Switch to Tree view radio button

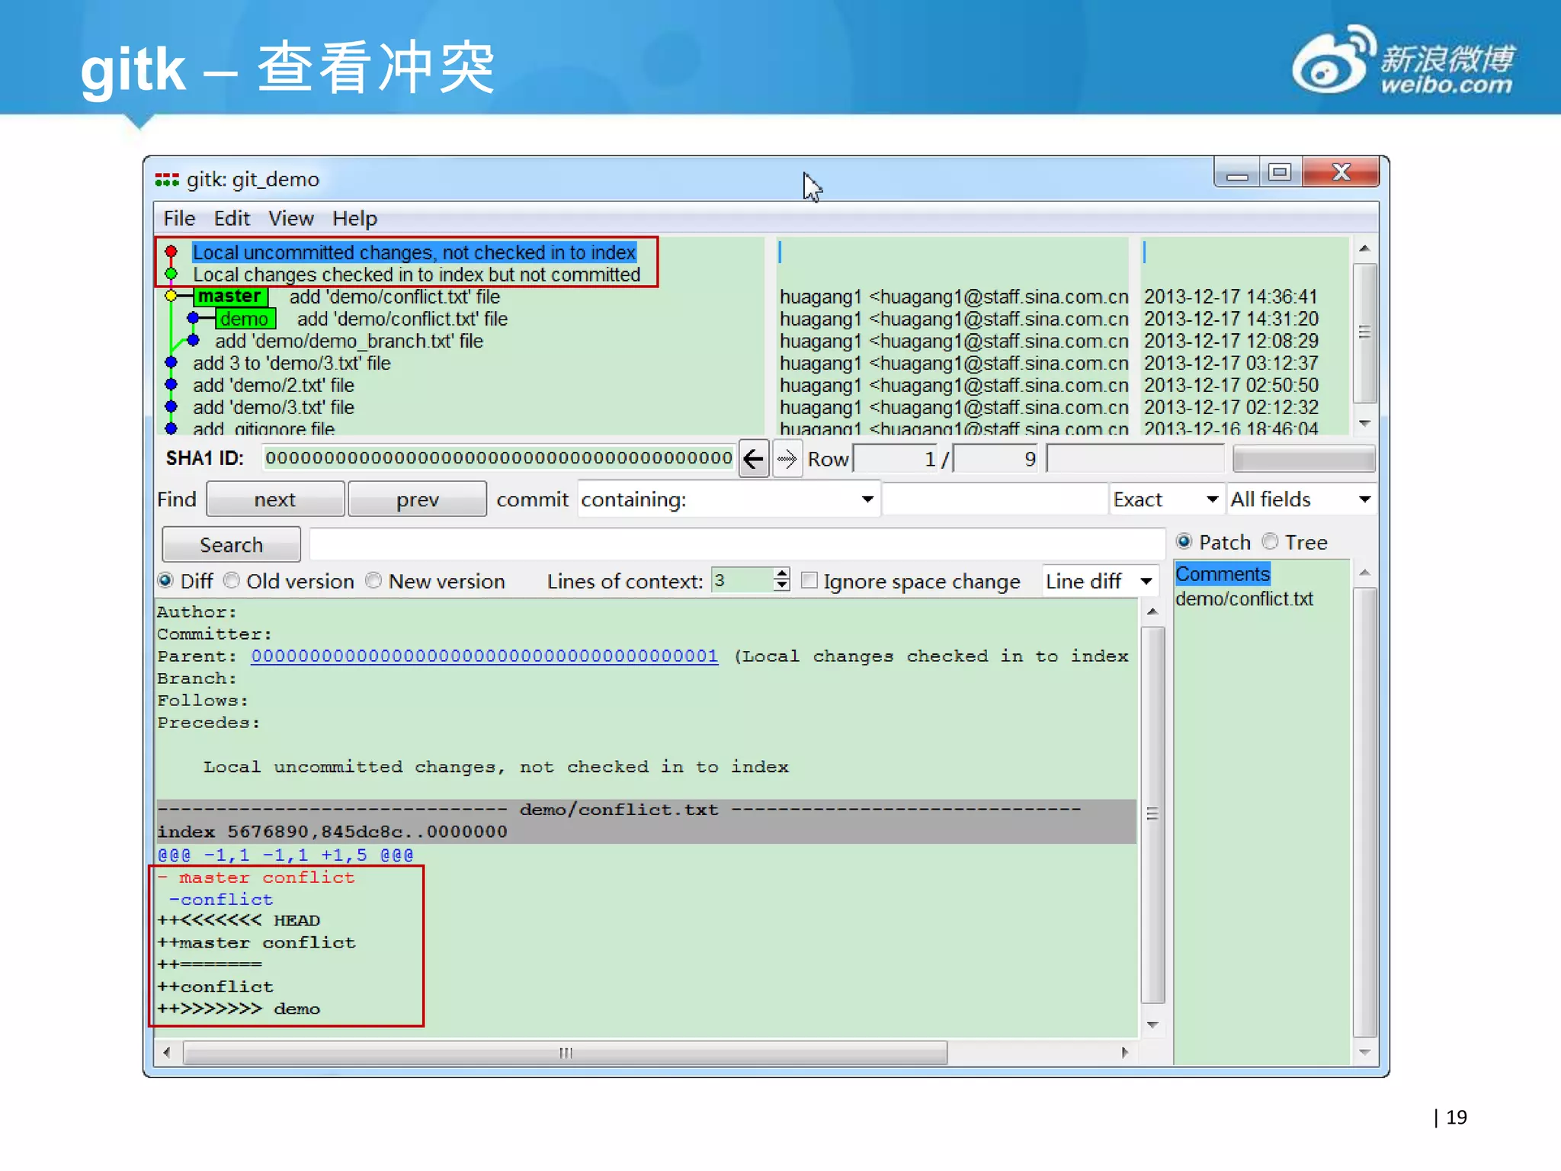click(1270, 541)
